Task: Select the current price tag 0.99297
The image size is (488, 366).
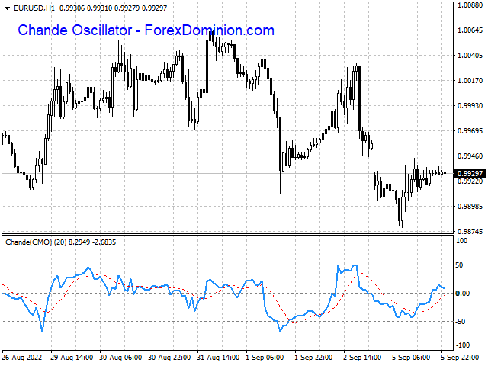Action: pos(470,173)
